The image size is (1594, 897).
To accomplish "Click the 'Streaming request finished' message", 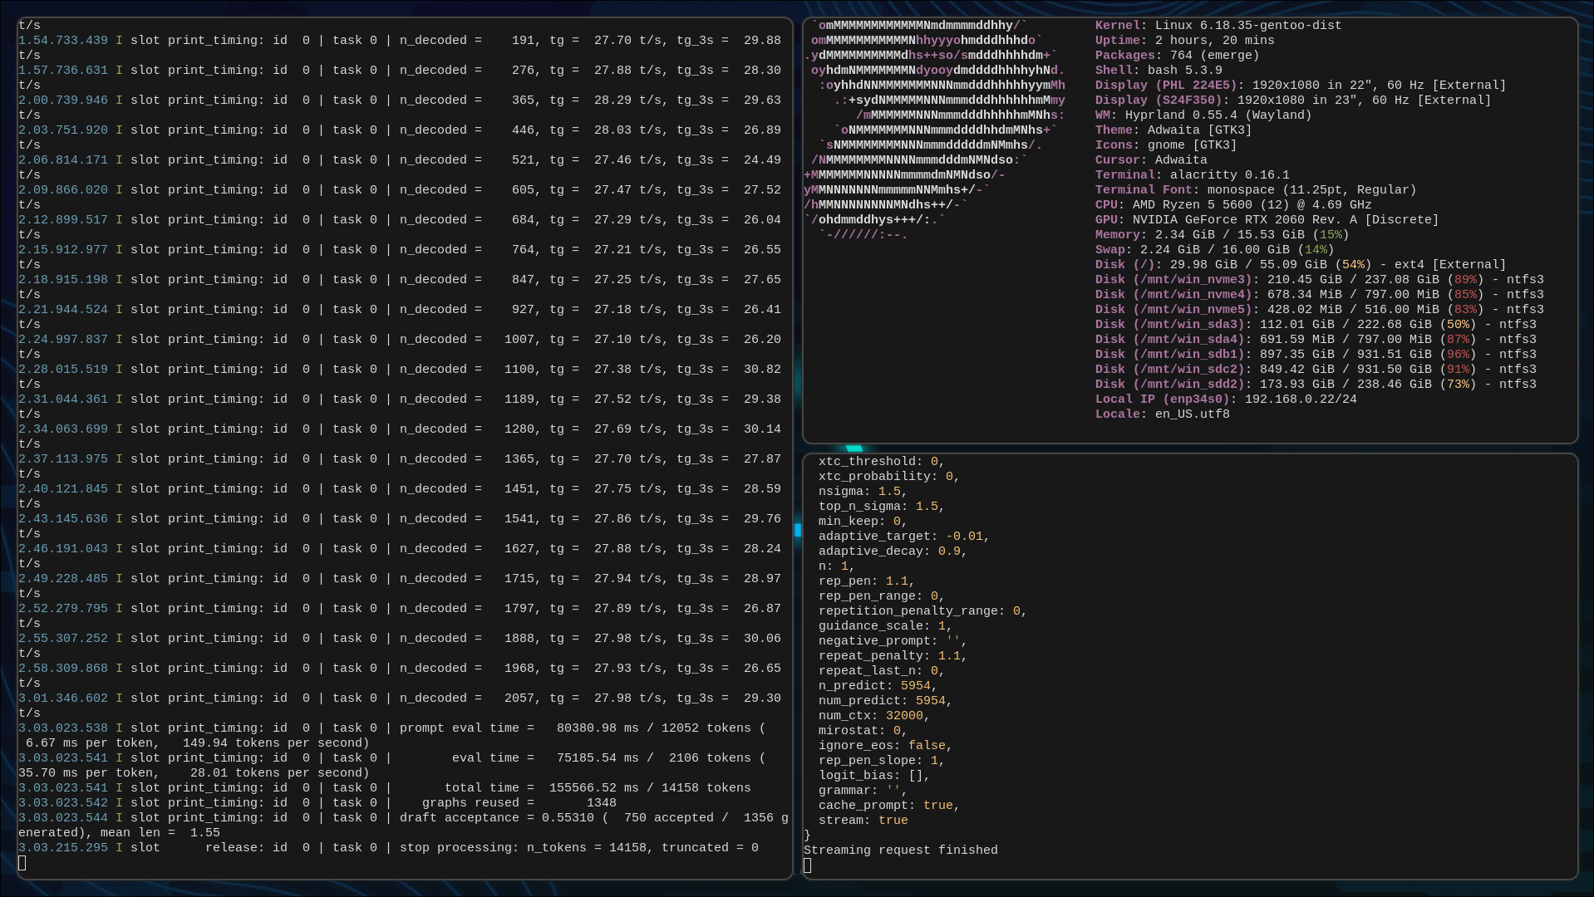I will 901,850.
